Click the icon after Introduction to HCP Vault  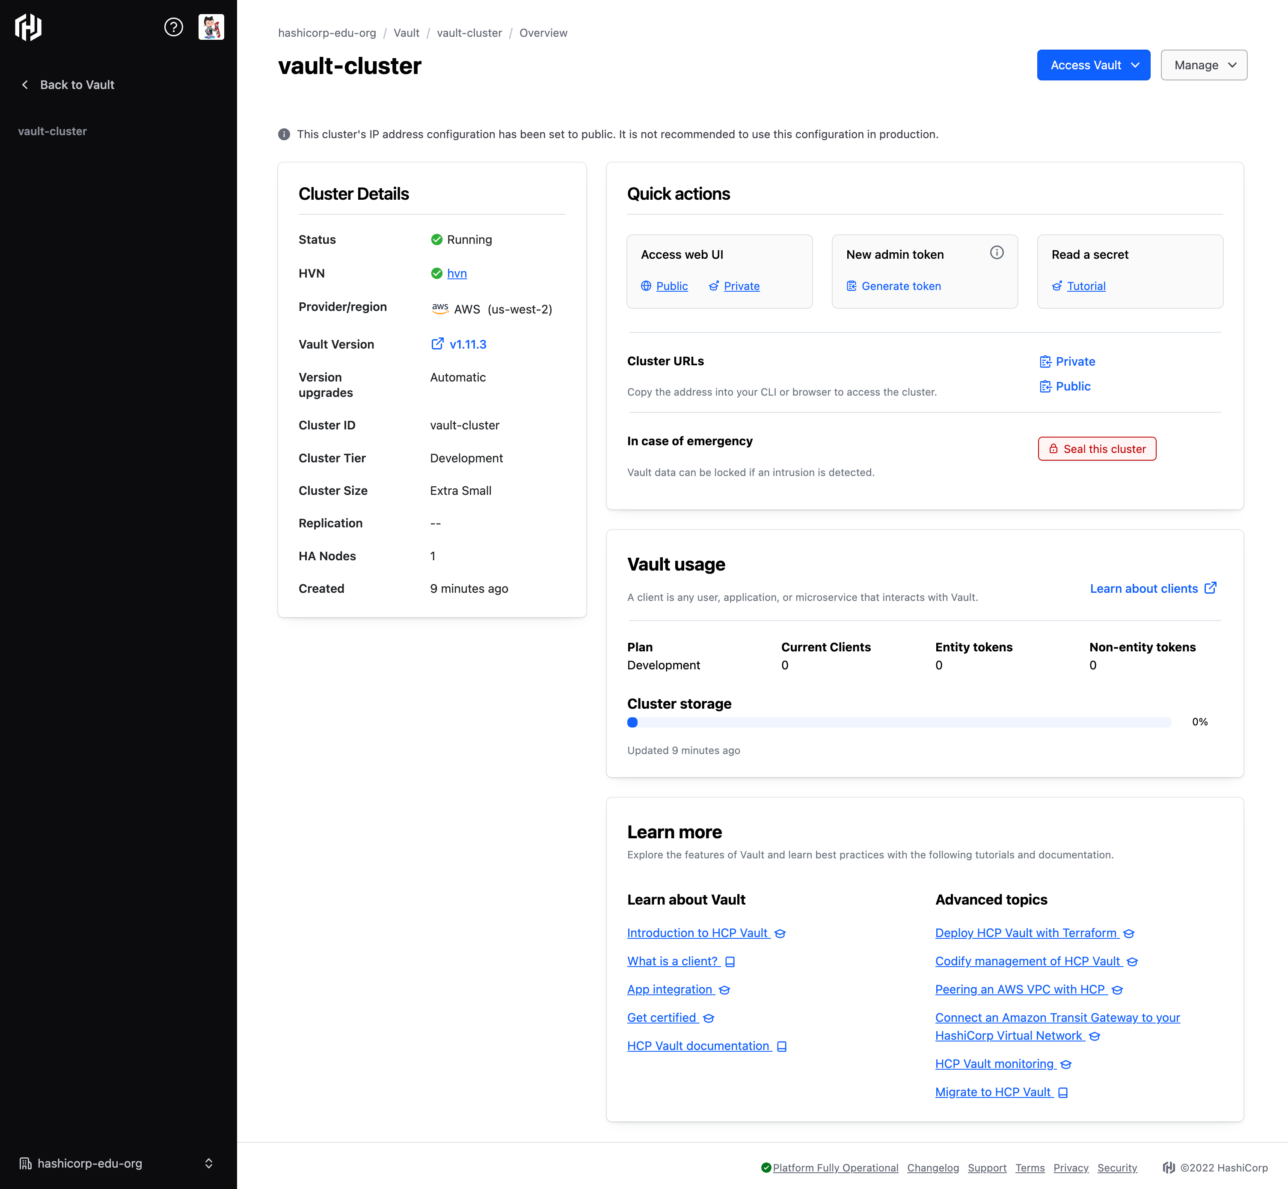[x=780, y=934]
